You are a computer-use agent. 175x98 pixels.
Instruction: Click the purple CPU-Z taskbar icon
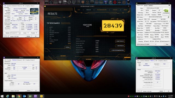pos(36,96)
